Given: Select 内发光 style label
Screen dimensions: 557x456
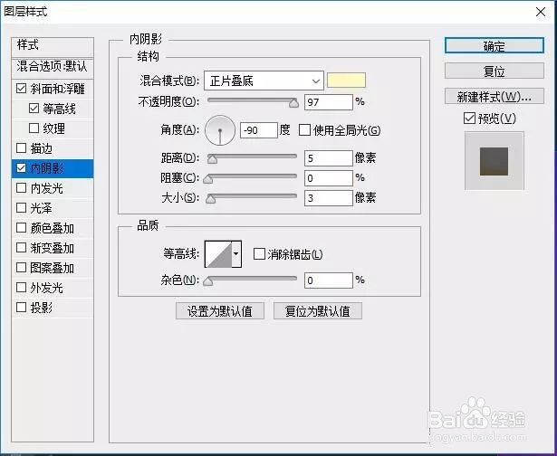Looking at the screenshot, I should [46, 188].
